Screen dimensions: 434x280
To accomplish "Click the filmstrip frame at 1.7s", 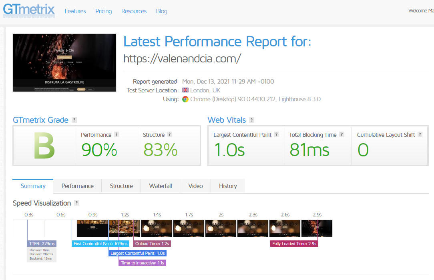I will coord(189,228).
